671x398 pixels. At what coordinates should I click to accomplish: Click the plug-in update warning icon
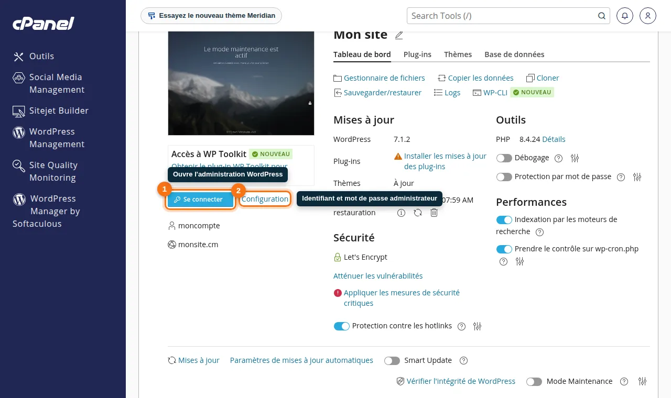pos(398,156)
